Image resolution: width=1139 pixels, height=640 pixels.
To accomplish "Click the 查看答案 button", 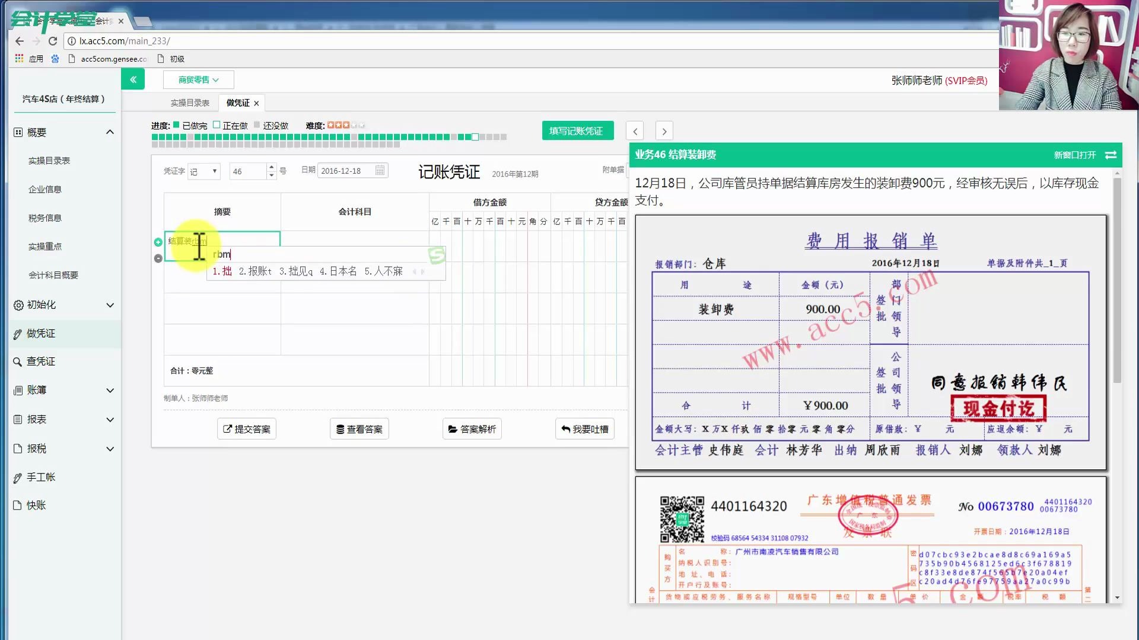I will point(359,429).
